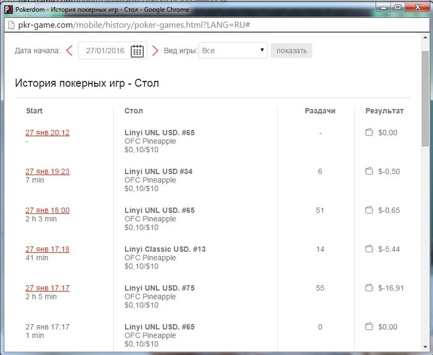Click hands count 6
The image size is (433, 355).
pos(320,171)
